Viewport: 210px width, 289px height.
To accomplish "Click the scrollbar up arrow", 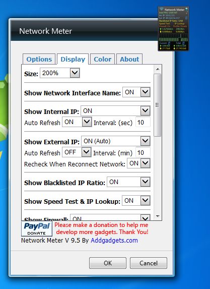I will point(158,69).
